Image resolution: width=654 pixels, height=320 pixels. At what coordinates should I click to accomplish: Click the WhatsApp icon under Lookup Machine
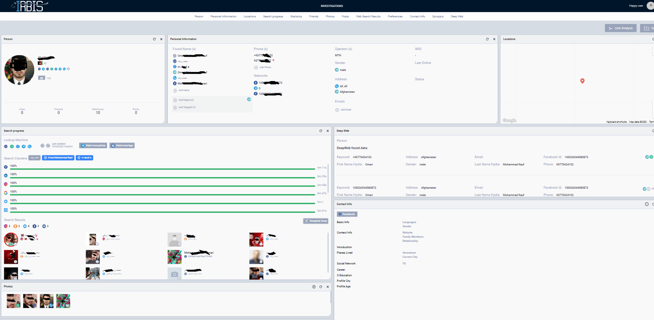12,146
